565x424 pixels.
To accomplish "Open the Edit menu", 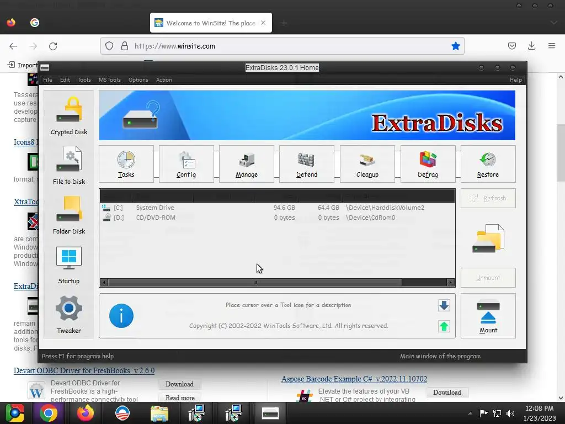I will [x=65, y=79].
